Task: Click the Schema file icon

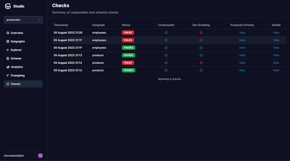Action: point(8,58)
